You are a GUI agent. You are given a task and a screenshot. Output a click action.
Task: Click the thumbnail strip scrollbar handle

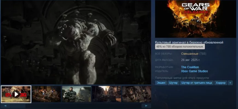[x=18, y=106]
